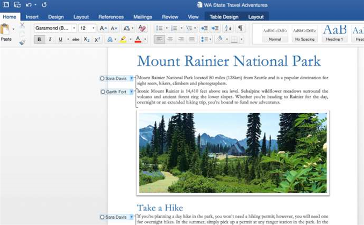Screen dimensions: 364x225
Task: Increase font size with larger A icon
Action: tap(103, 28)
